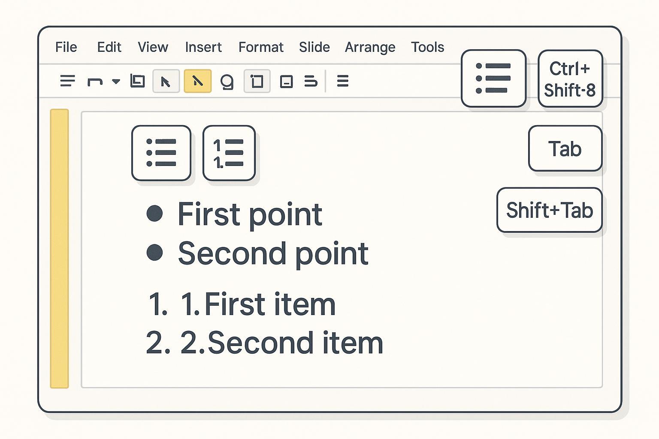Click the three-line icon after toolbar divider
The width and height of the screenshot is (659, 439).
coord(342,81)
